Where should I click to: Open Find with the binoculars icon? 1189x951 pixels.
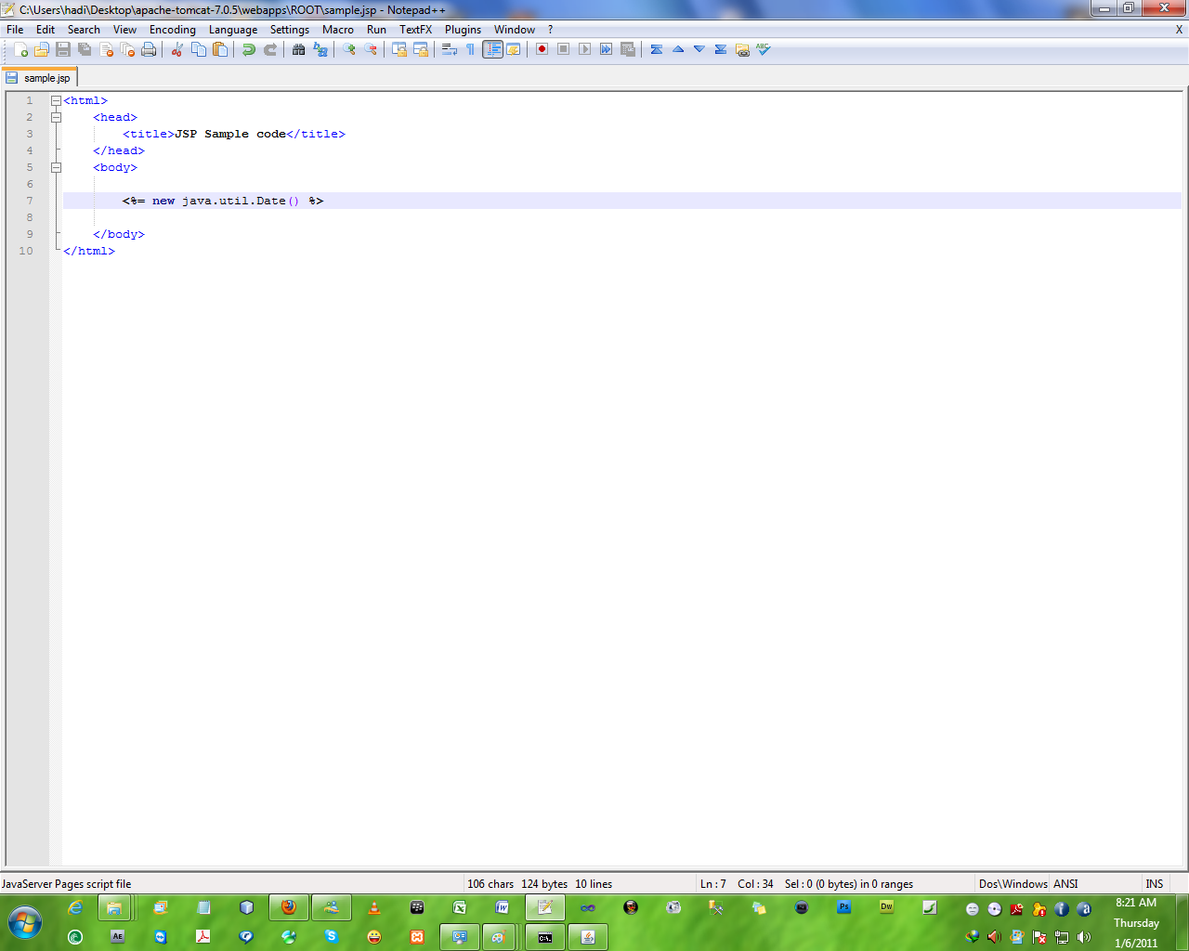(299, 49)
